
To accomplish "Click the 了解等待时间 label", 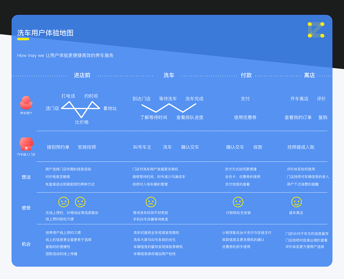I will [x=154, y=118].
